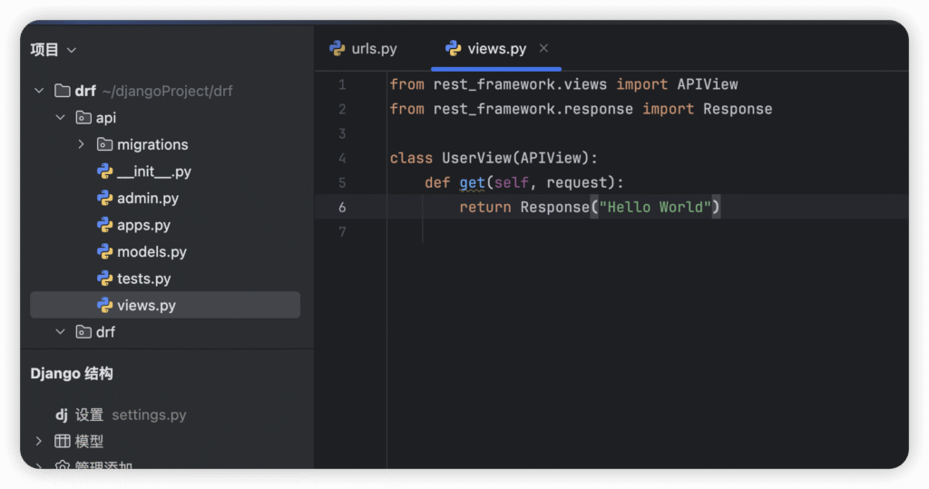Click the migrations folder icon
929x489 pixels.
[x=104, y=144]
